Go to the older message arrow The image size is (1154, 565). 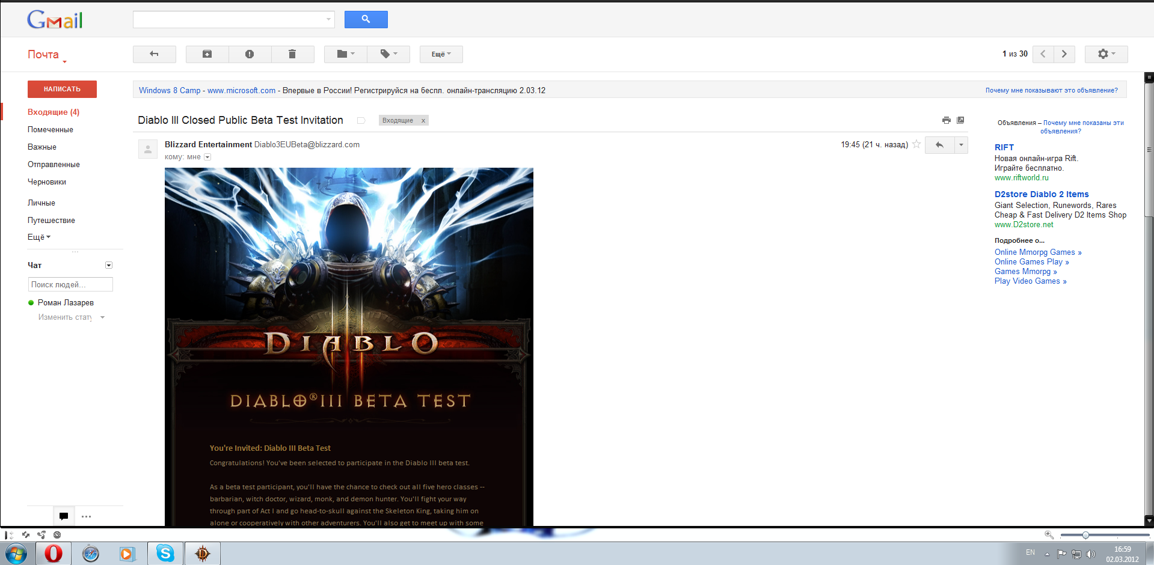1064,54
